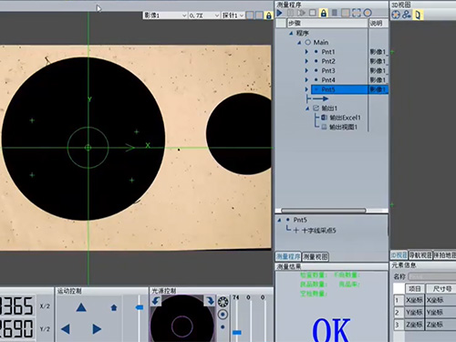Click the 步骤 column header
The height and width of the screenshot is (342, 456).
pyautogui.click(x=327, y=23)
